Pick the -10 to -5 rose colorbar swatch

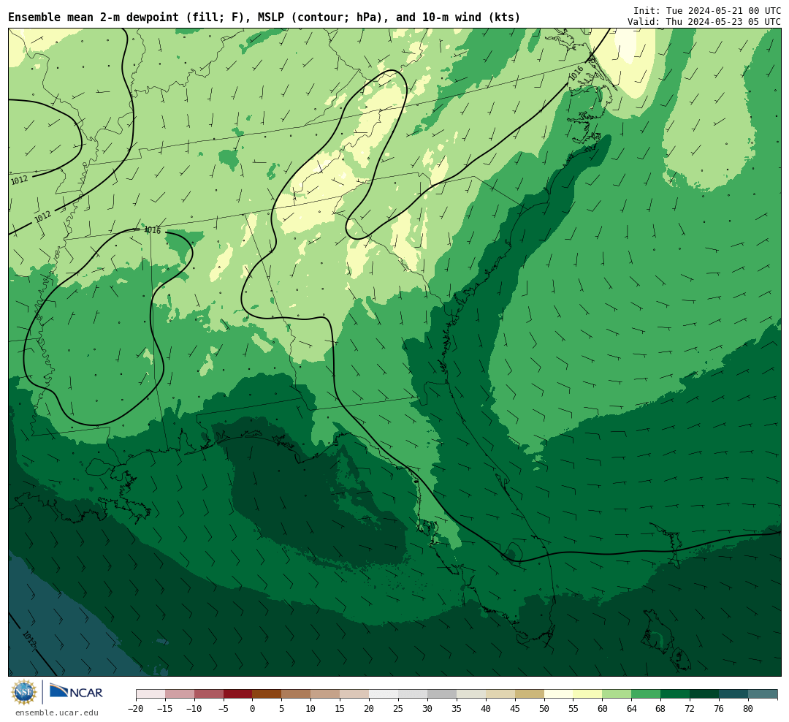click(x=209, y=694)
